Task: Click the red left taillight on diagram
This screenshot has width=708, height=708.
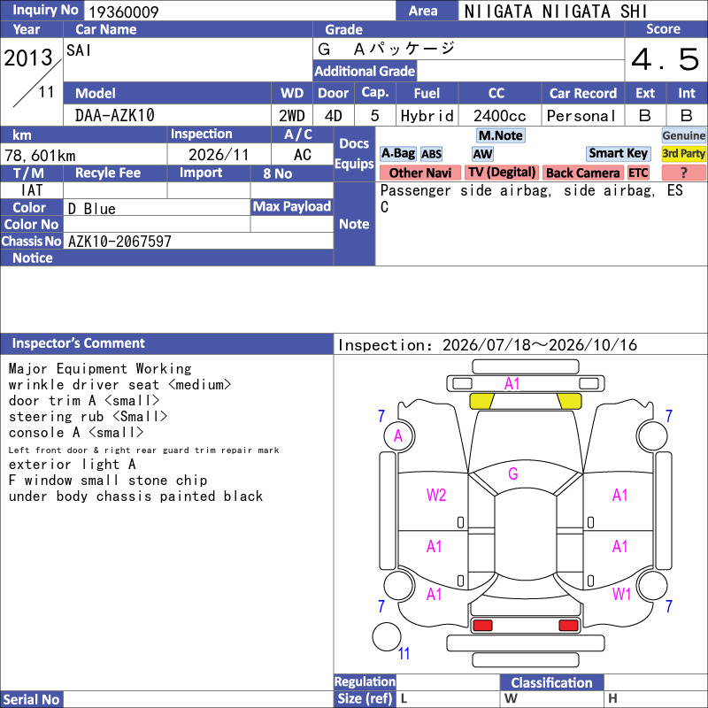Action: (481, 626)
